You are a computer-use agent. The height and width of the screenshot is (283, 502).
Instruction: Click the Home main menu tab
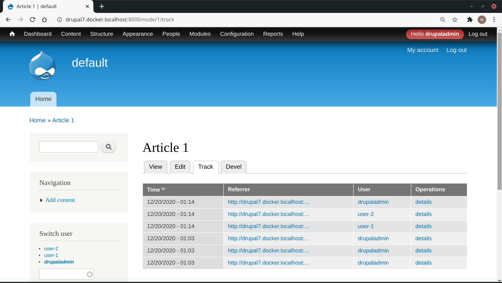click(43, 99)
